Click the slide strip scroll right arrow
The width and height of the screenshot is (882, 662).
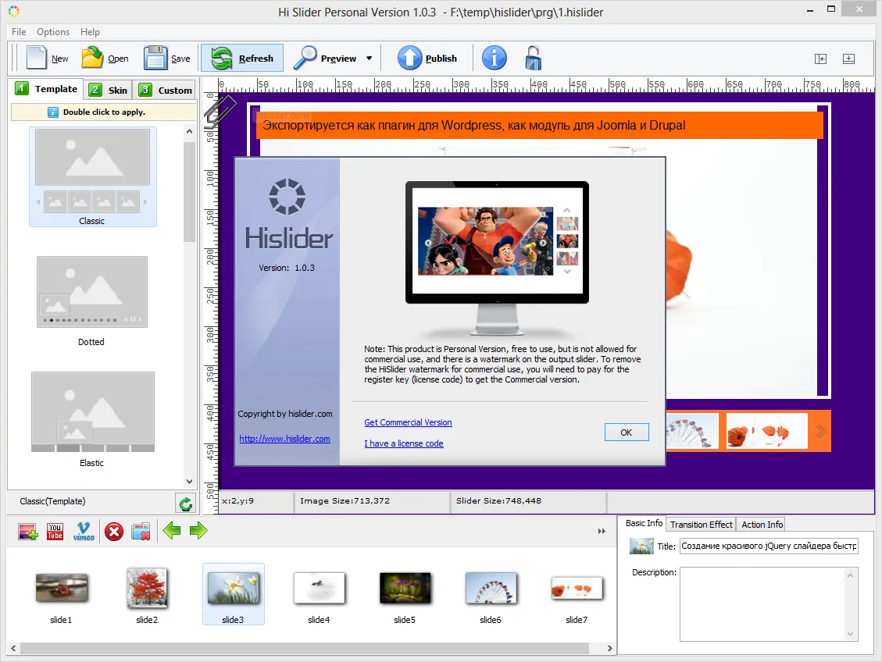tap(610, 648)
